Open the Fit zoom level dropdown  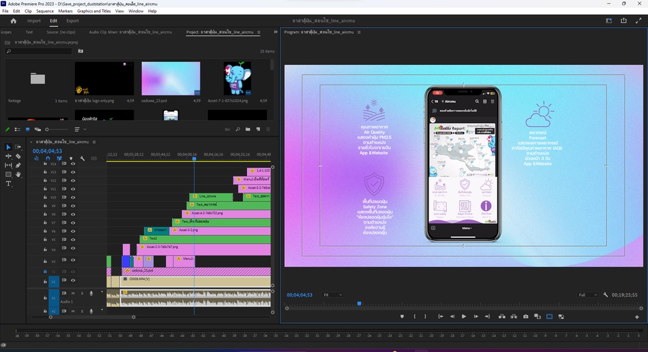pos(333,295)
